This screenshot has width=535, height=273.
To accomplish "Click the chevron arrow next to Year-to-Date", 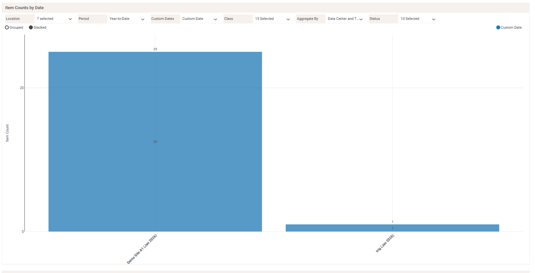I will [143, 19].
